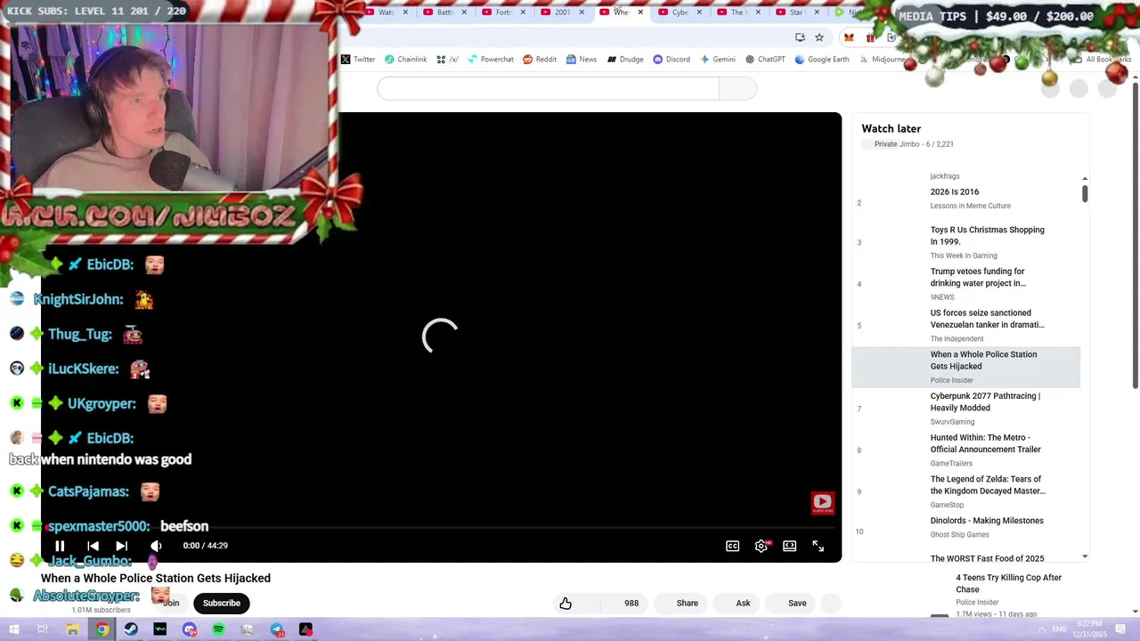Screen dimensions: 1140x641
Task: Toggle closed captions on the video
Action: click(x=732, y=546)
